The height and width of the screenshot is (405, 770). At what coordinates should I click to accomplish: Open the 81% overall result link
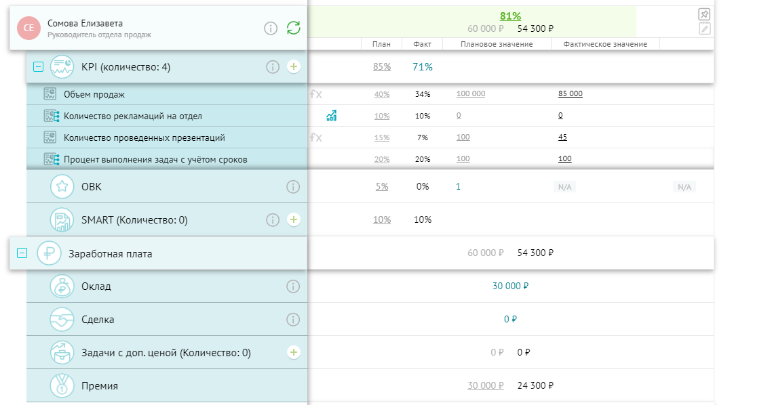click(511, 16)
